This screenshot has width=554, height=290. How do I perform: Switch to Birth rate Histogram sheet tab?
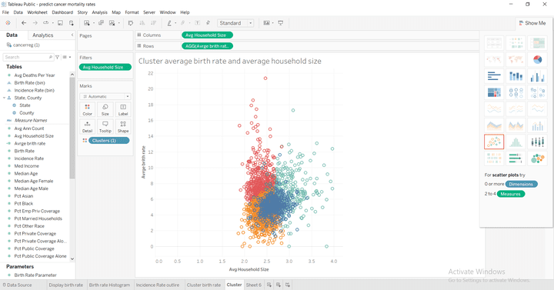click(x=109, y=285)
